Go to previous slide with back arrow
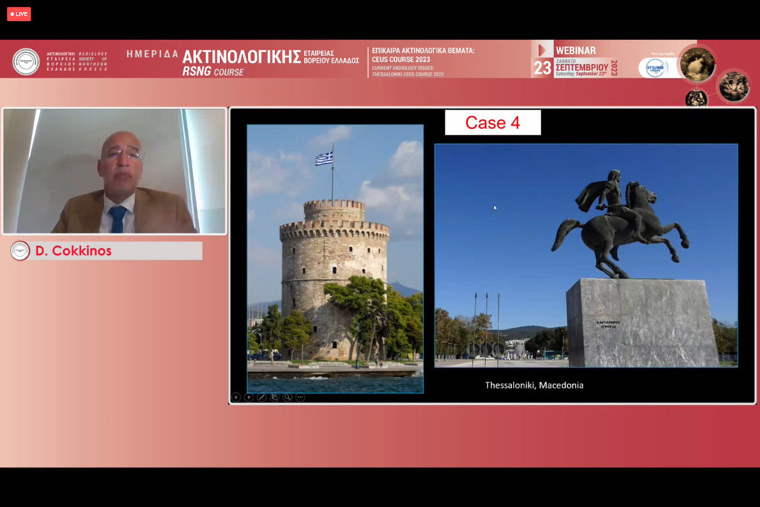760x507 pixels. (x=236, y=397)
